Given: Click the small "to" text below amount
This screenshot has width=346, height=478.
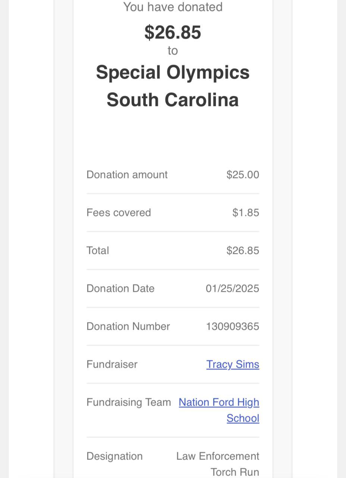Looking at the screenshot, I should tap(173, 50).
